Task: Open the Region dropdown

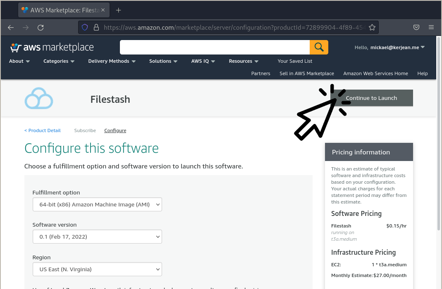Action: click(x=97, y=269)
